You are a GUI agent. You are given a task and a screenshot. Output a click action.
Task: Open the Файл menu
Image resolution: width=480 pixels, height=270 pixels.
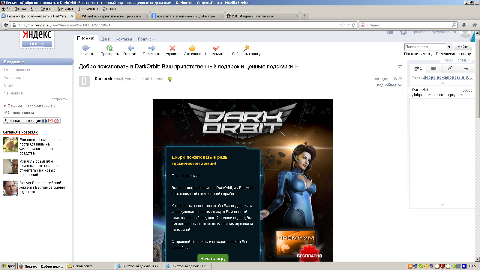(x=6, y=9)
